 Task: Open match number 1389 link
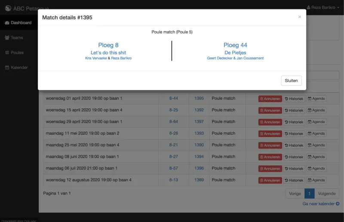[x=199, y=180]
